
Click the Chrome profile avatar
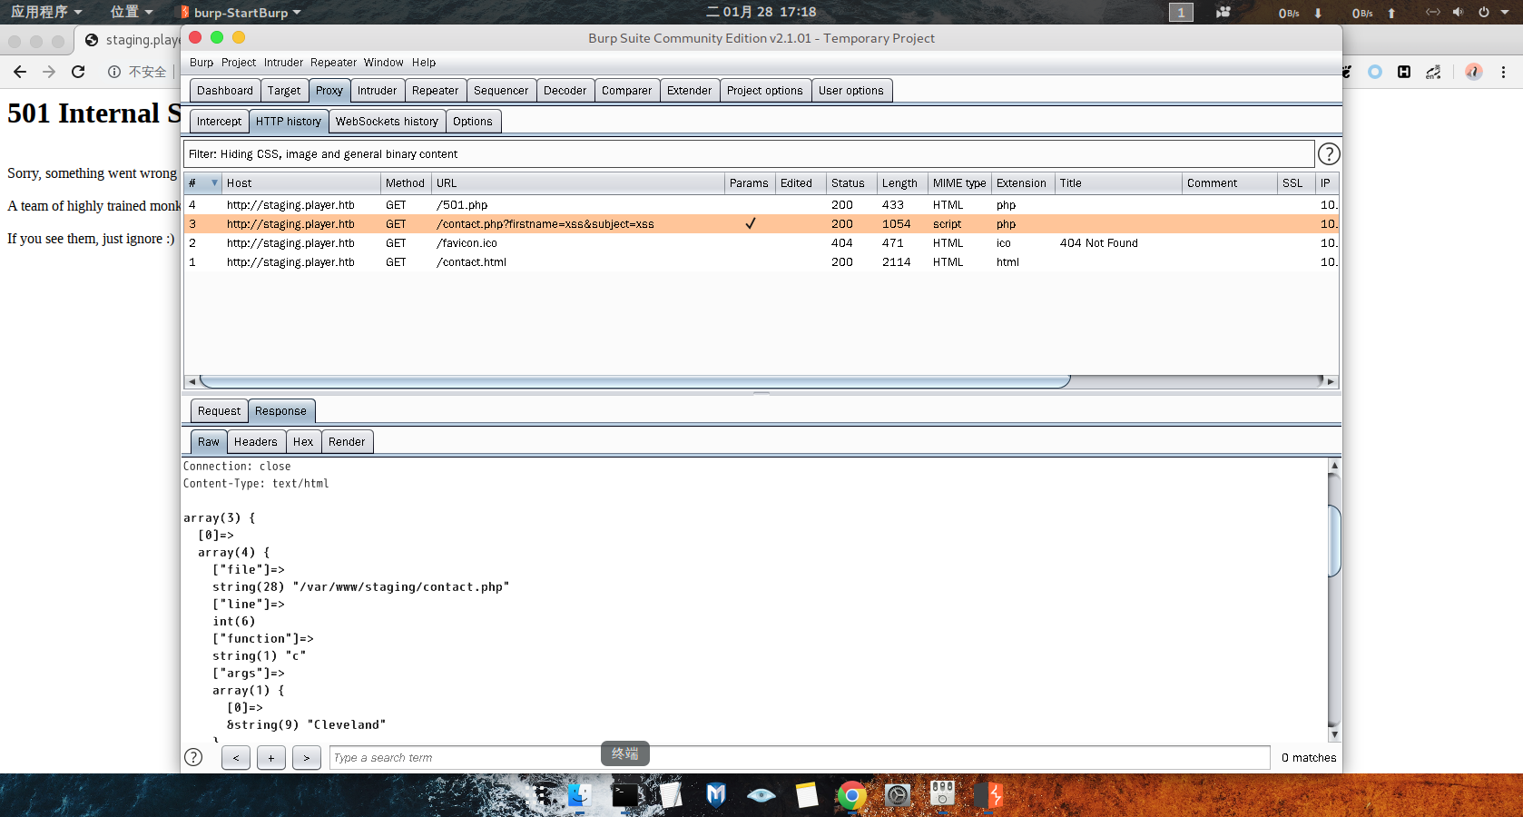1474,72
